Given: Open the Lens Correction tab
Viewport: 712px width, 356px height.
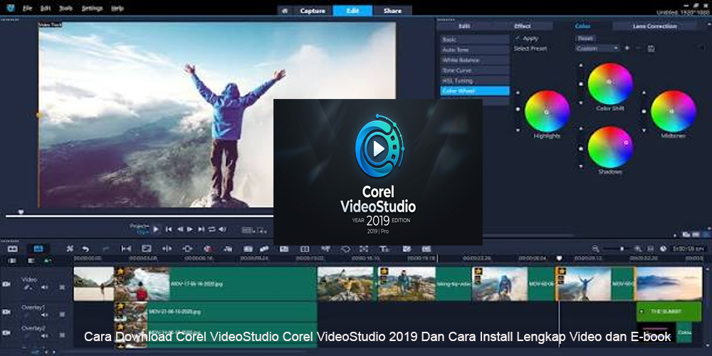Looking at the screenshot, I should [654, 26].
